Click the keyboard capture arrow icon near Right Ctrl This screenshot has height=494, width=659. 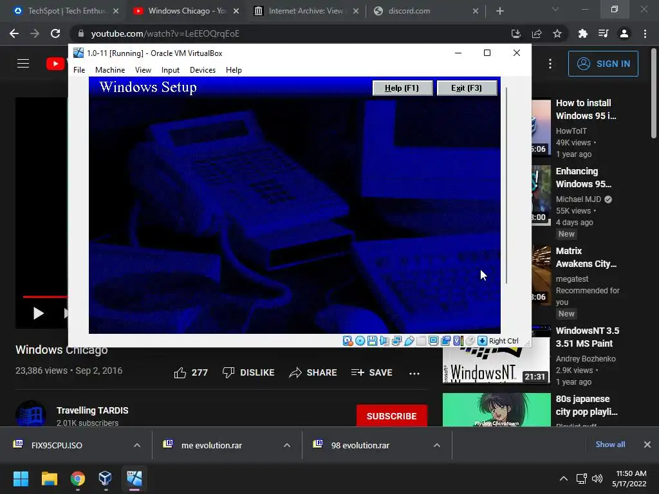pos(482,341)
